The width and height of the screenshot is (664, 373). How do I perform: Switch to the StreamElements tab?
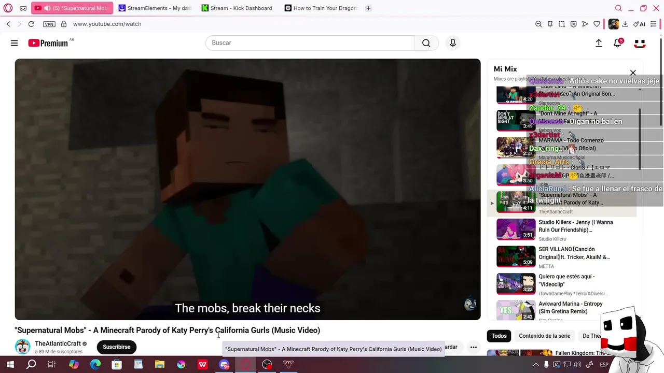pyautogui.click(x=154, y=8)
